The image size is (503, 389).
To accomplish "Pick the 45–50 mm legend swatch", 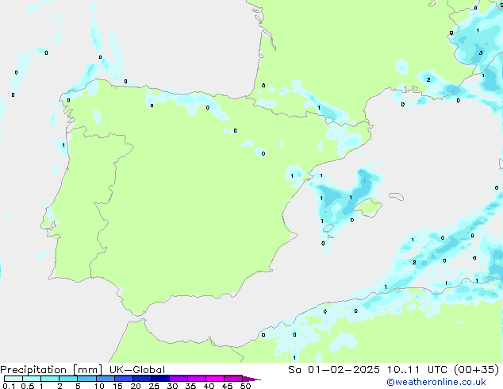I will click(x=233, y=379).
